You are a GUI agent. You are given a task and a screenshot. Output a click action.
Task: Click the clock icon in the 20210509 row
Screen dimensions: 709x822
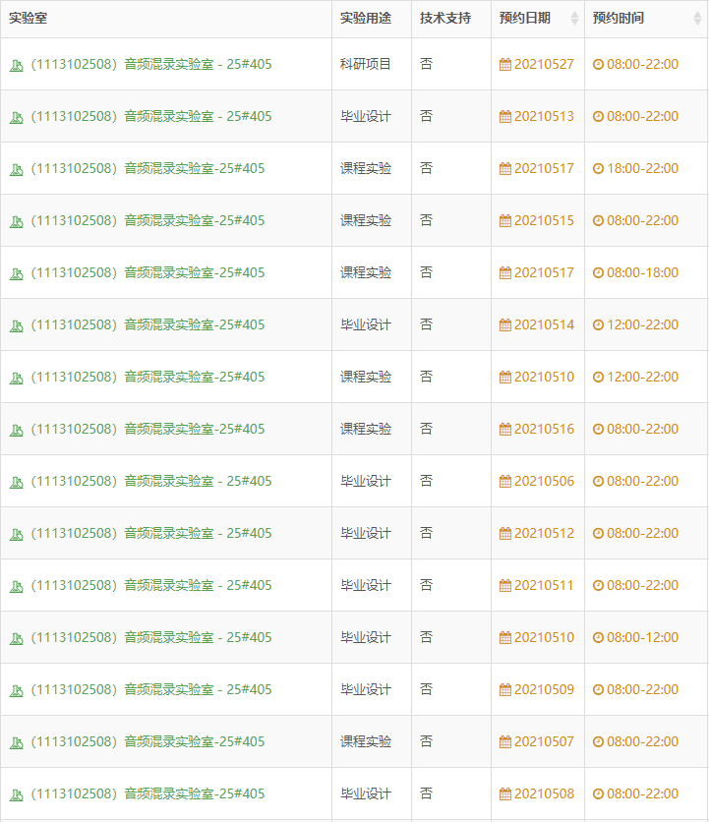point(598,690)
